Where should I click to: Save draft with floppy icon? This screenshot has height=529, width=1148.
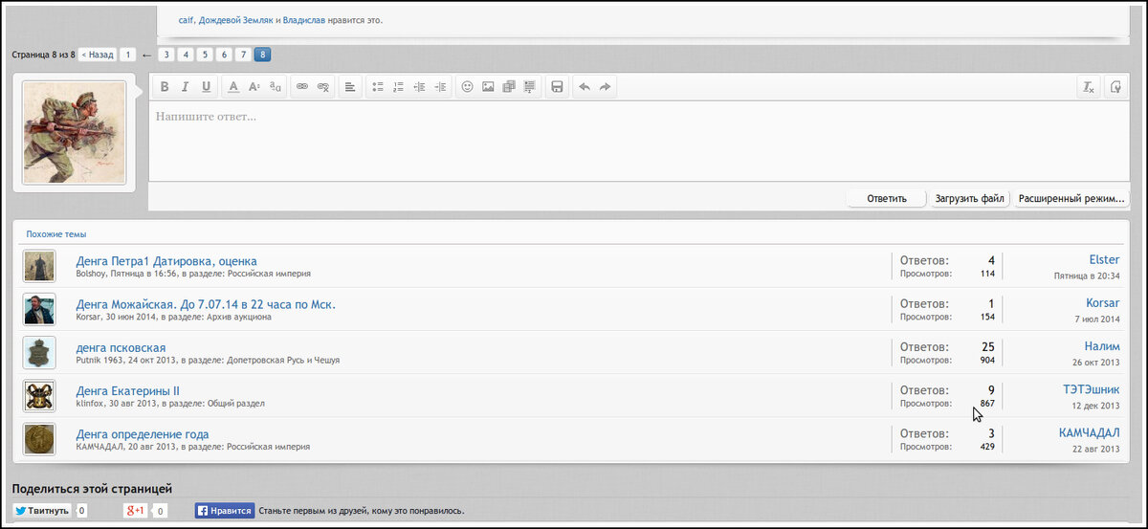point(557,87)
